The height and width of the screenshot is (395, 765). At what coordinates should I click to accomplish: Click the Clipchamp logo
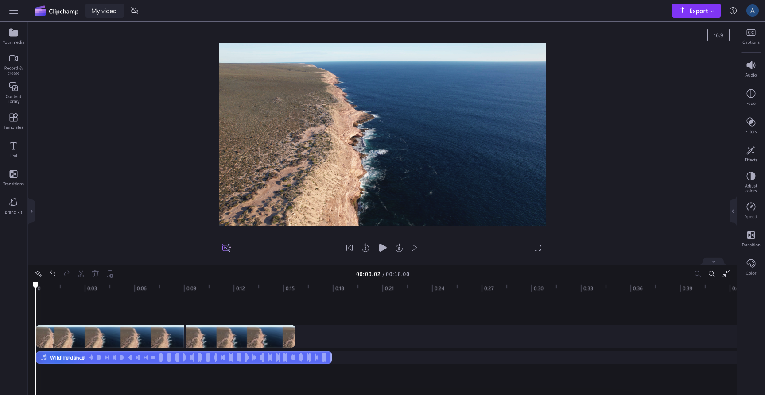point(57,11)
